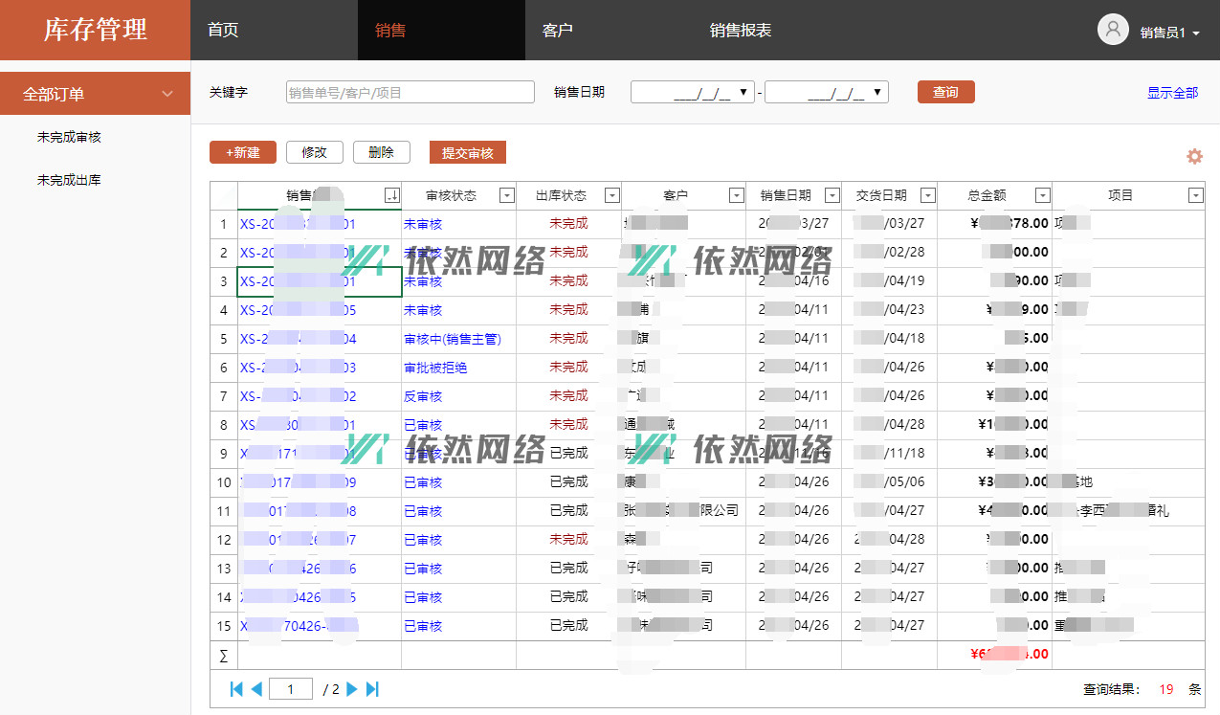This screenshot has height=715, width=1220.
Task: Expand the 全部订单 sidebar section
Action: (x=95, y=94)
